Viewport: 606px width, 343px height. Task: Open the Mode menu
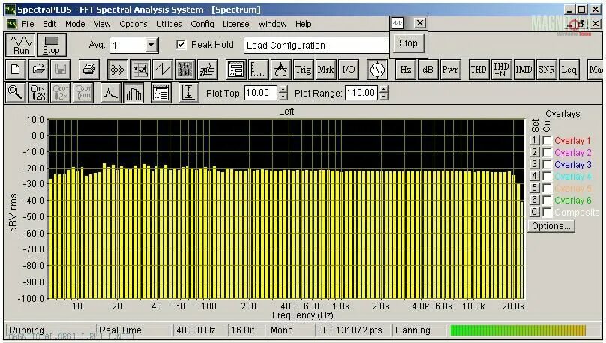(75, 24)
